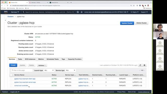
Task: Go to next page of services list
Action: tap(145, 70)
